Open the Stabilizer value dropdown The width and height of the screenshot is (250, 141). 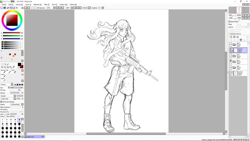103,8
